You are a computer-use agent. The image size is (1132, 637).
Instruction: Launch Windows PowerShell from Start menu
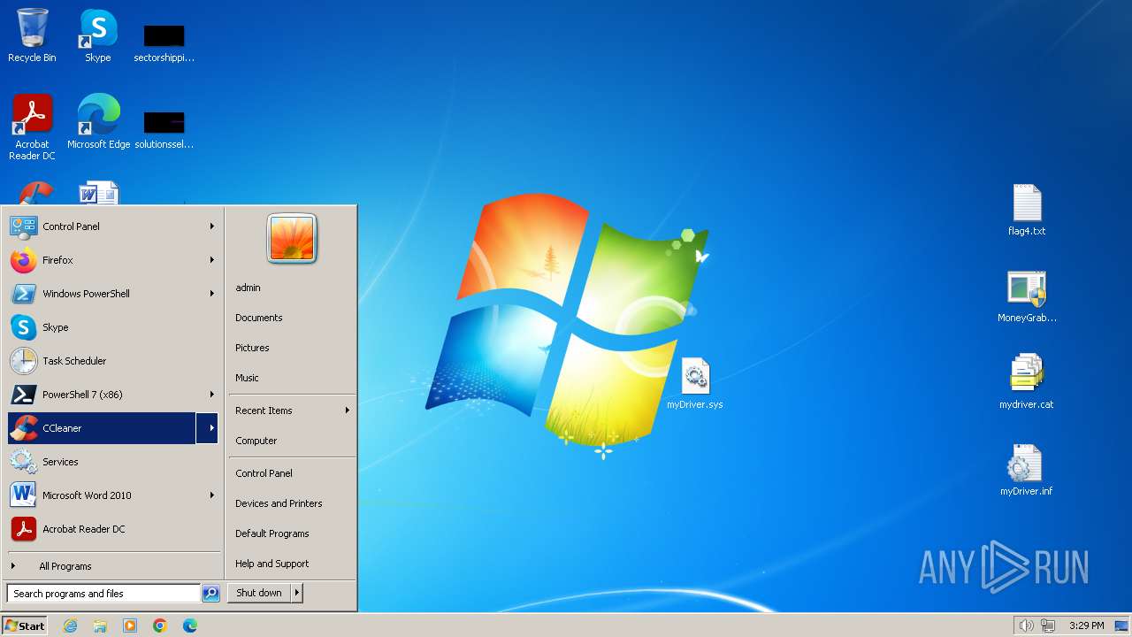pyautogui.click(x=103, y=294)
